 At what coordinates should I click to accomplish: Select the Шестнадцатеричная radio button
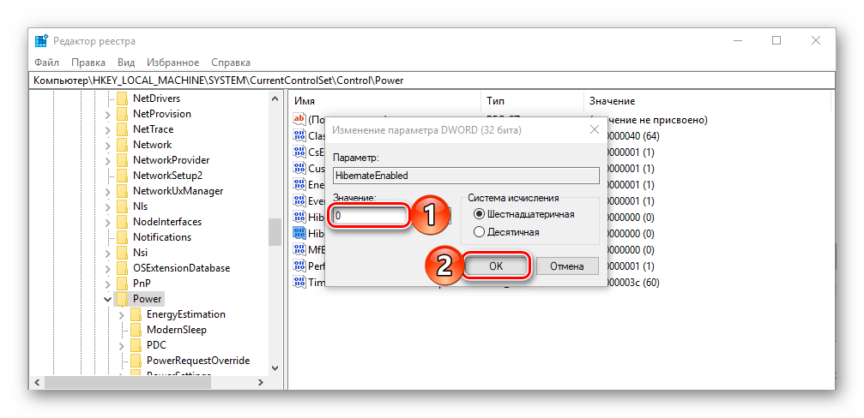[x=479, y=214]
